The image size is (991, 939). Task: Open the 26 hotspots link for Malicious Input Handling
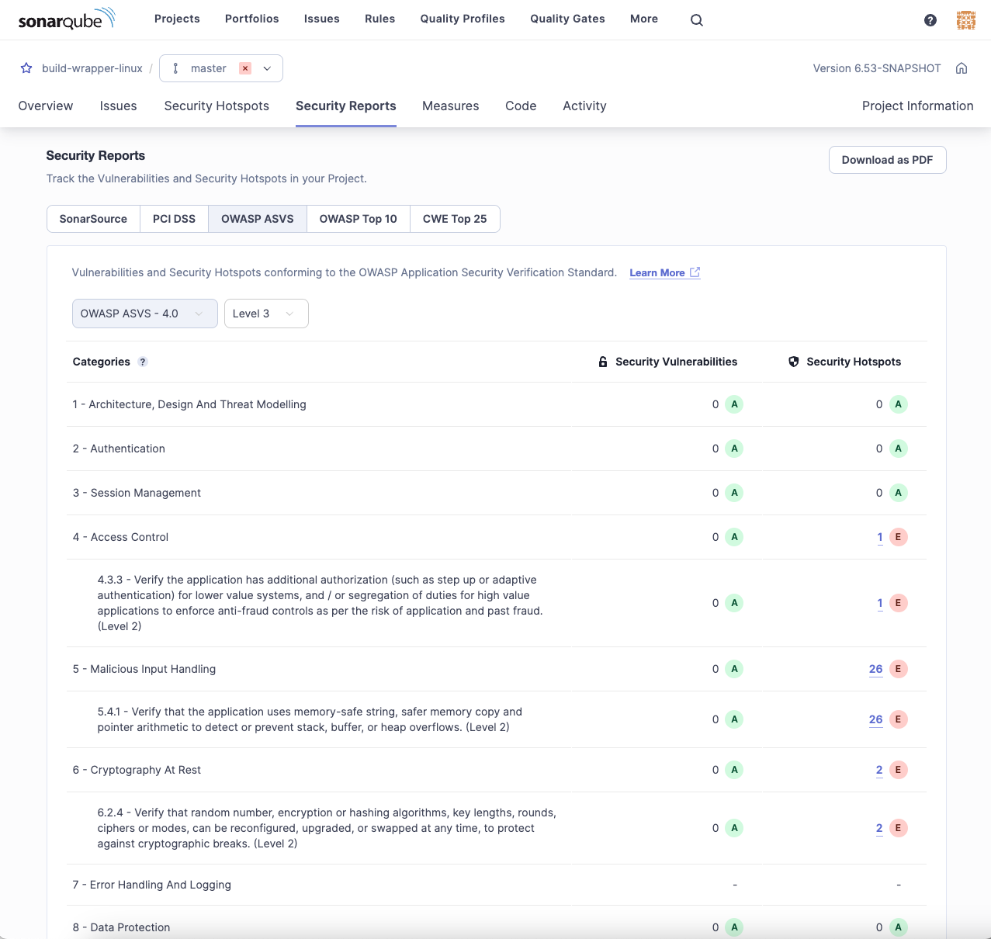coord(875,669)
